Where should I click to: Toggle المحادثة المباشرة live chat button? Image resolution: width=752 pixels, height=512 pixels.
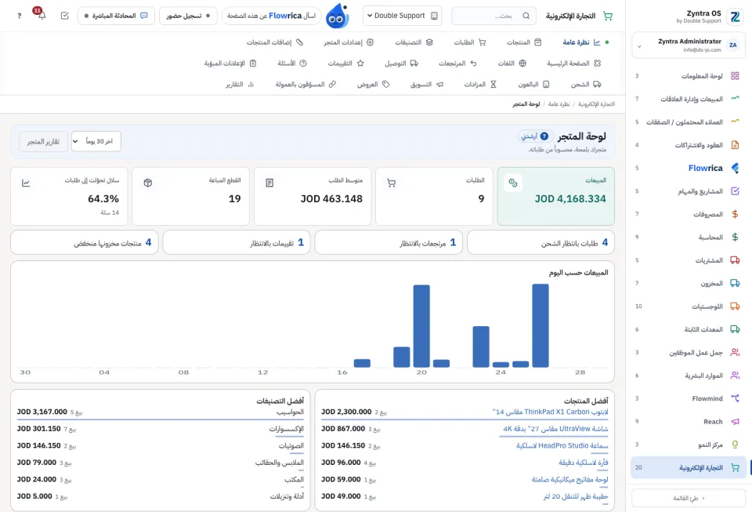coord(116,16)
